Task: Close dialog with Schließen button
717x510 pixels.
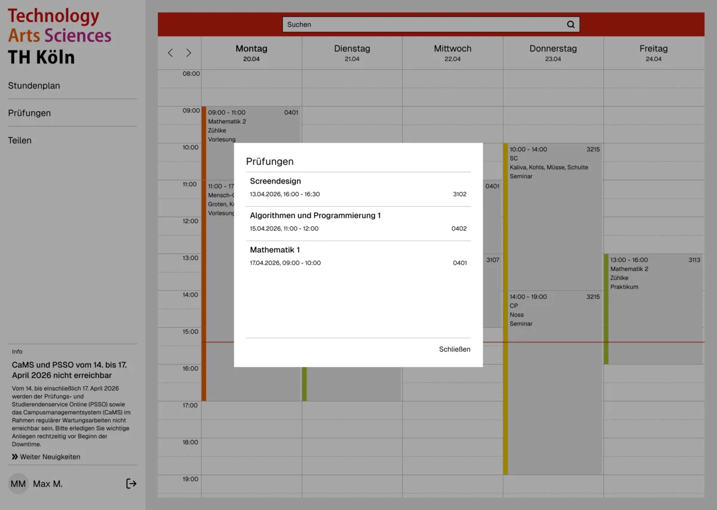Action: point(454,349)
